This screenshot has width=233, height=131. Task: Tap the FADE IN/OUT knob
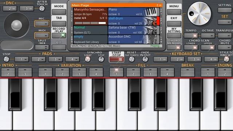pos(145,59)
